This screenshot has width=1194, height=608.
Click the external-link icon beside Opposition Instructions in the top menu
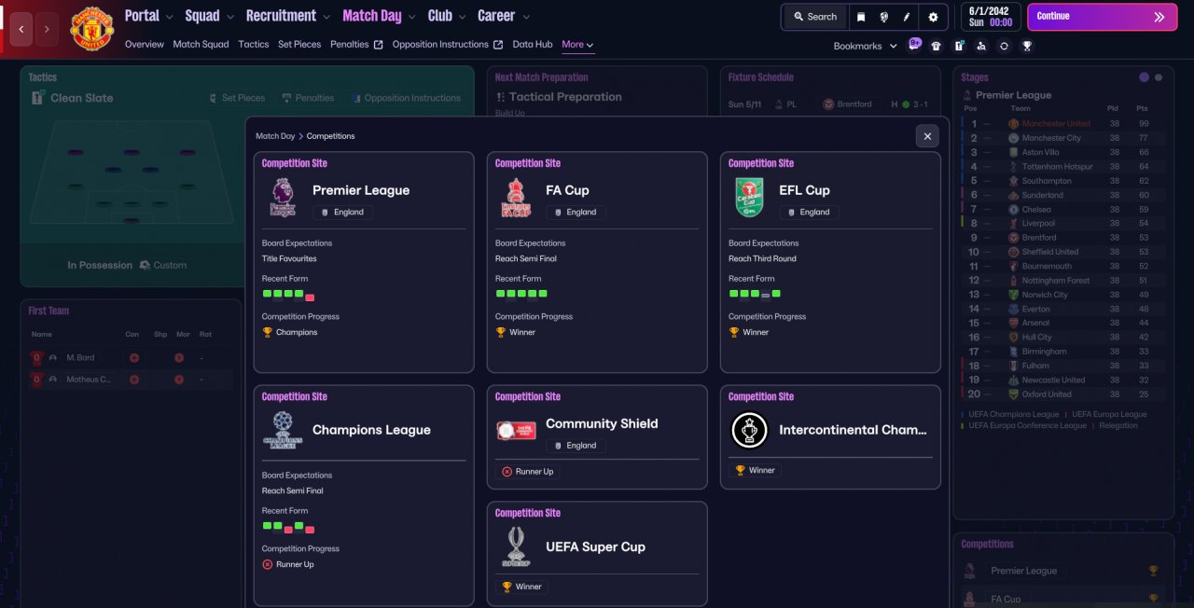[x=498, y=45]
